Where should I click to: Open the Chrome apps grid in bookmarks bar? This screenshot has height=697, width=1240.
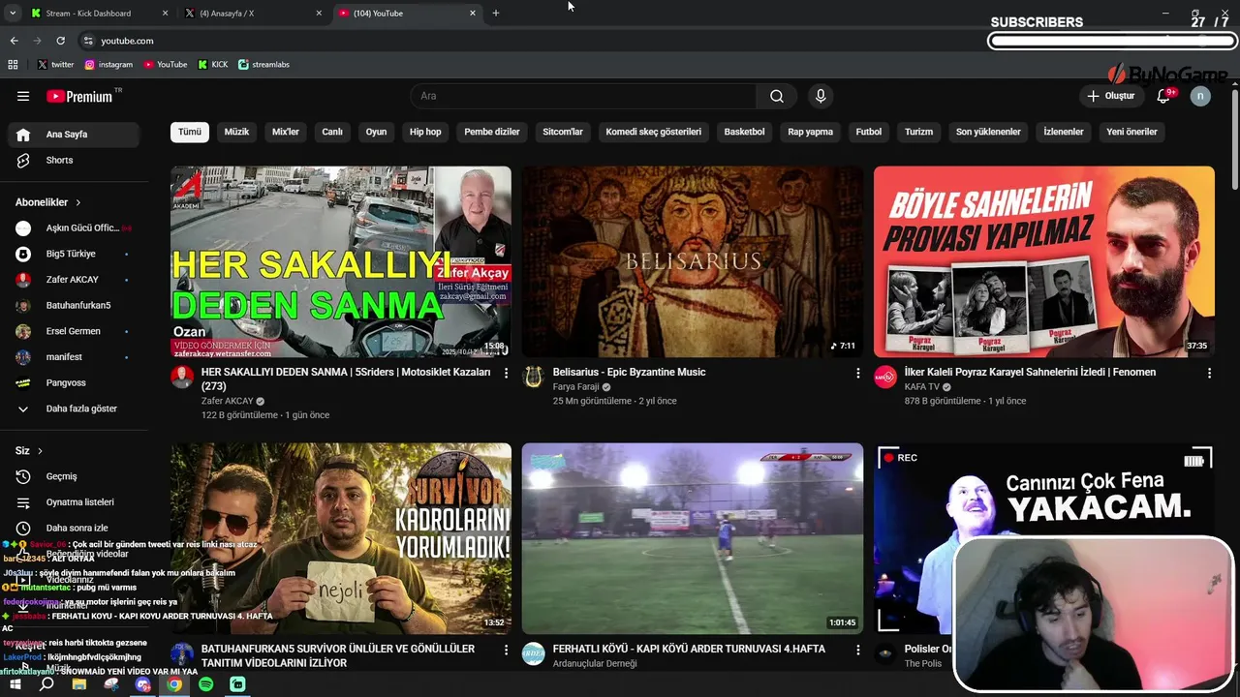tap(13, 65)
